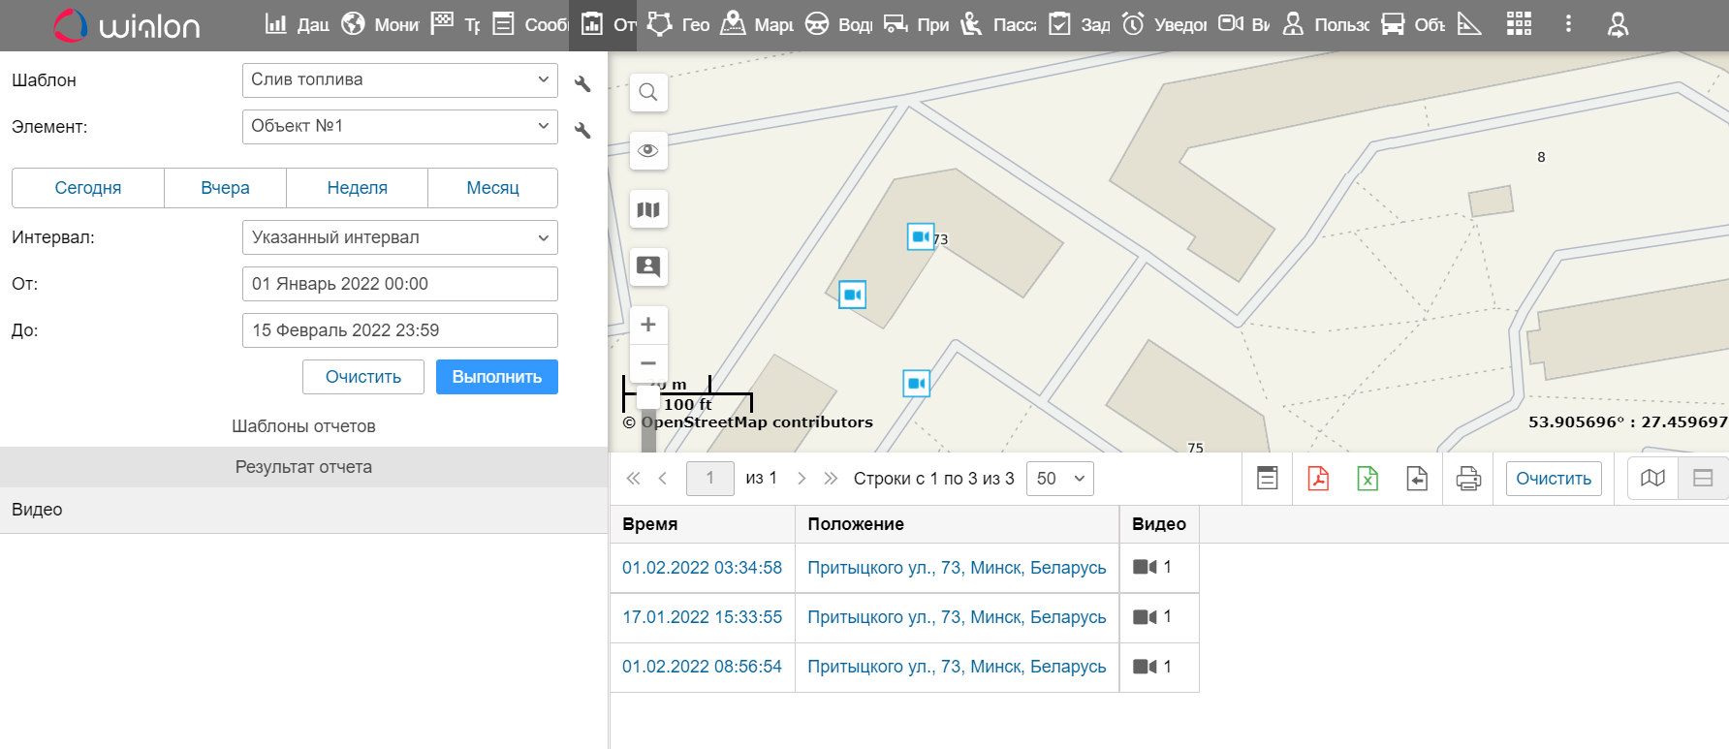Open the 17.01.2022 15:33:55 time link
This screenshot has width=1729, height=749.
coord(702,617)
